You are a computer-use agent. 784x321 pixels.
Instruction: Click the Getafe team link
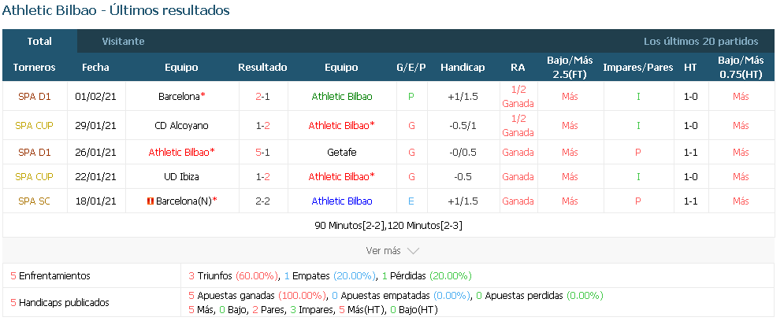click(x=341, y=152)
